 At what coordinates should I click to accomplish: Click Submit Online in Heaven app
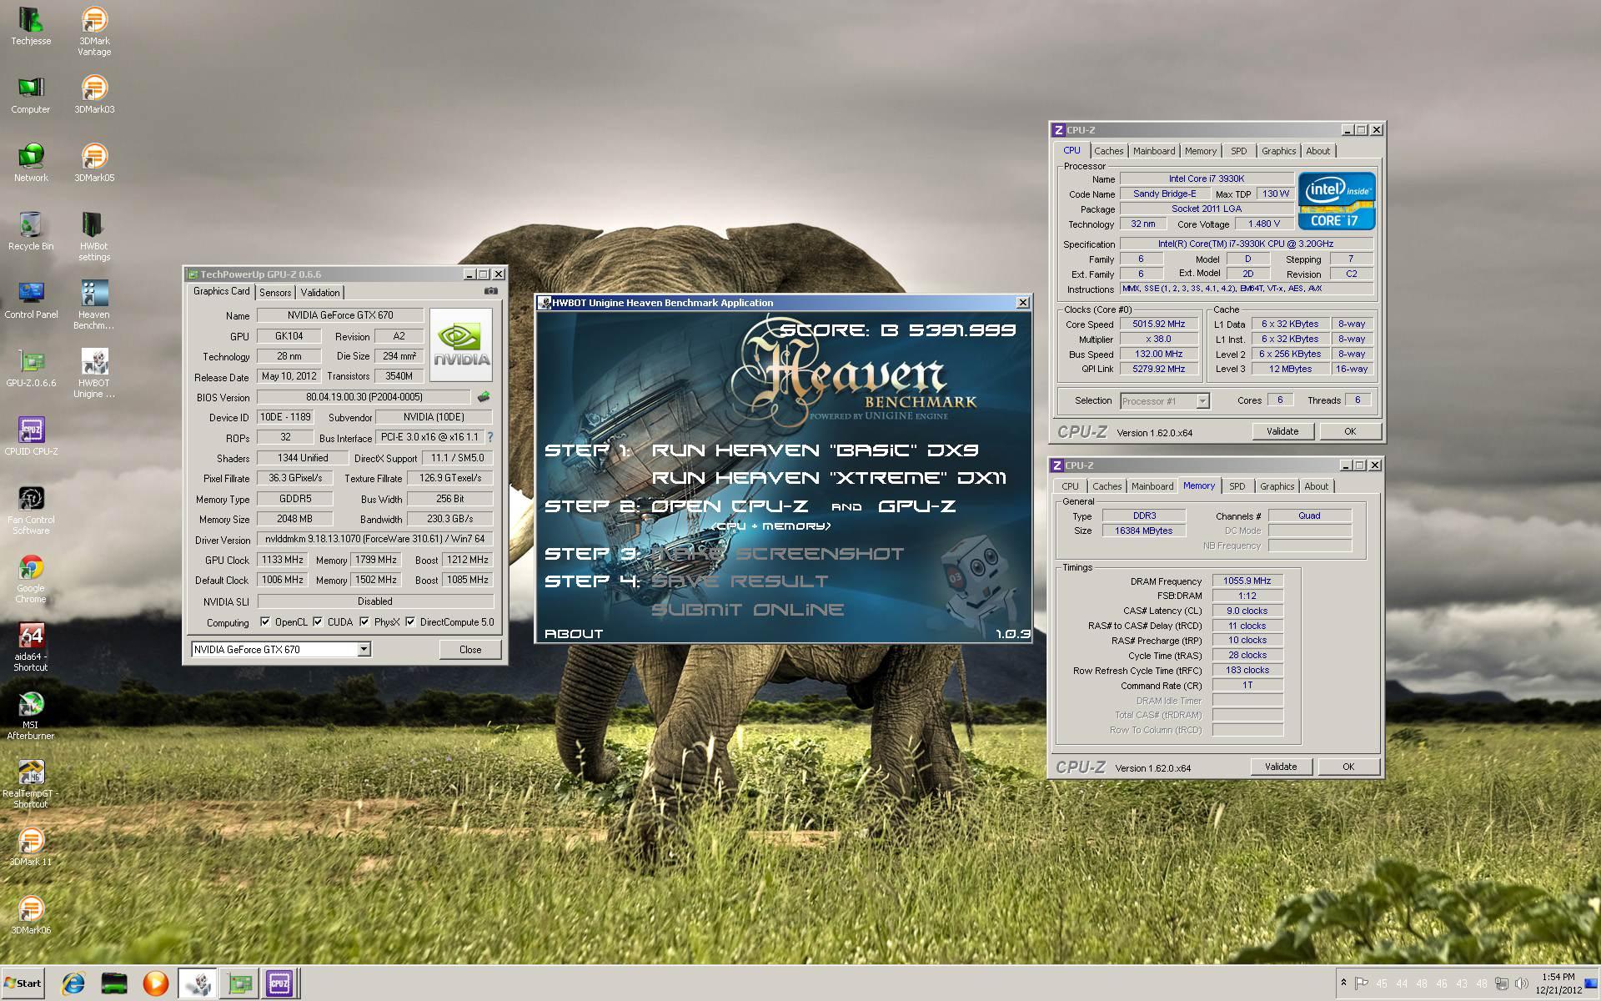pyautogui.click(x=747, y=610)
